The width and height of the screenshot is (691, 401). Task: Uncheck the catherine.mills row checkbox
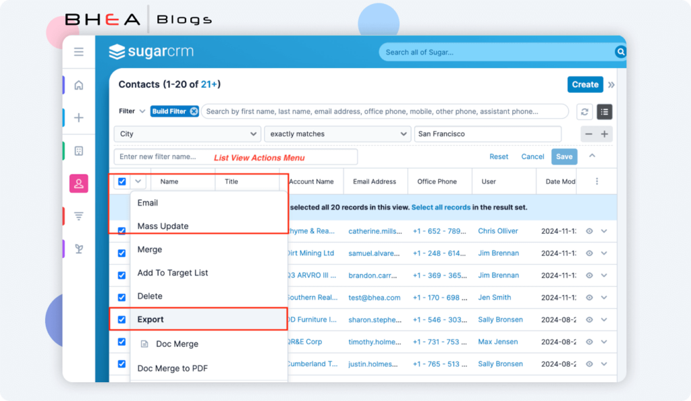(122, 230)
